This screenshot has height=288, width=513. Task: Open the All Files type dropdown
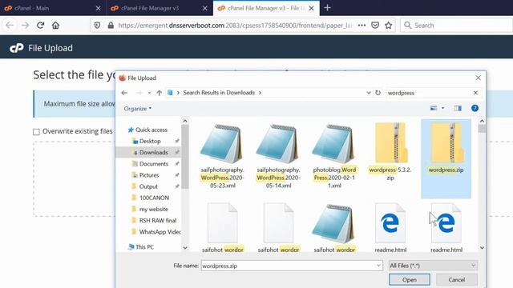pos(433,266)
